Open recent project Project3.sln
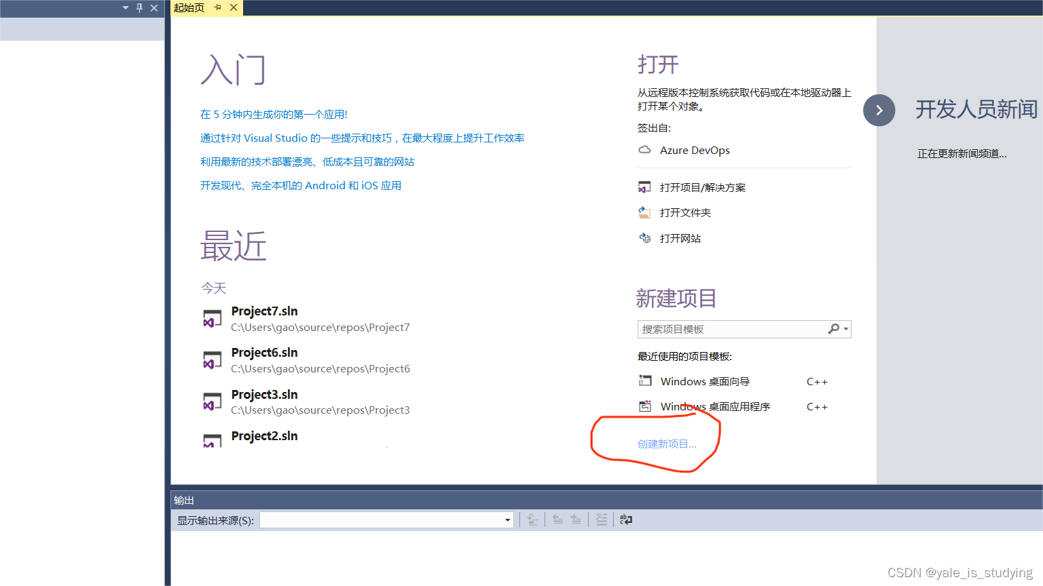Viewport: 1043px width, 586px height. [264, 395]
